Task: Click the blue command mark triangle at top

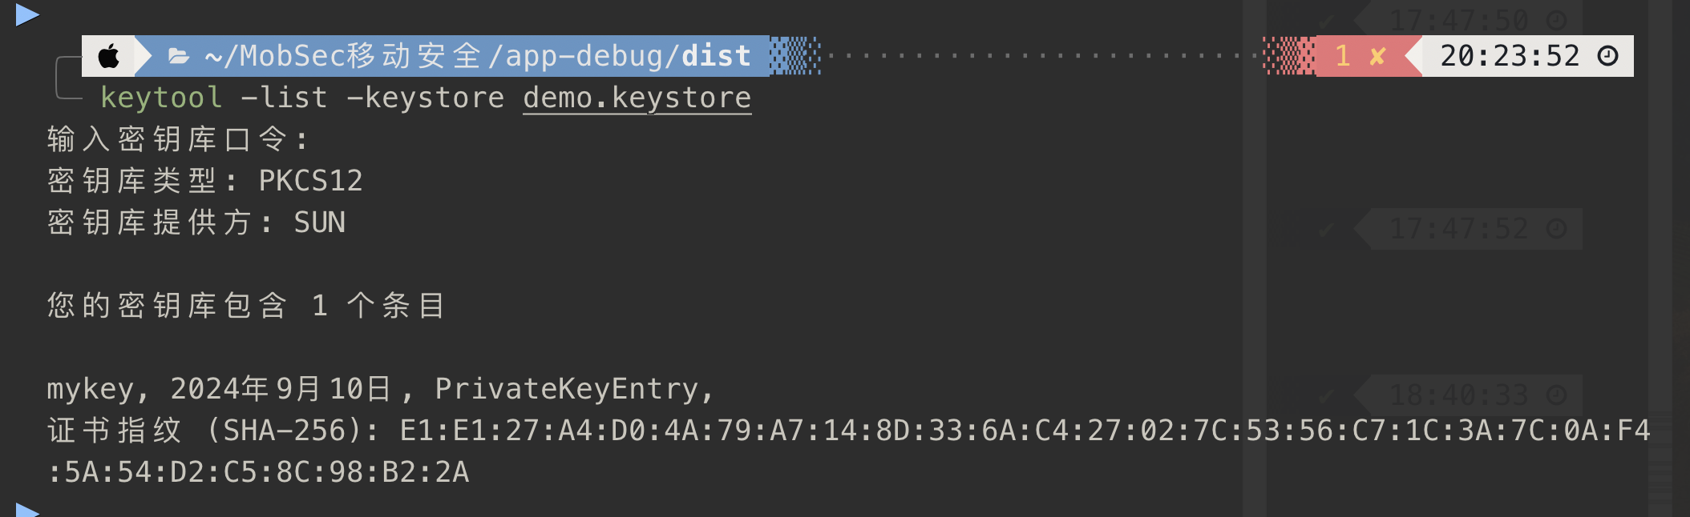Action: click(26, 14)
